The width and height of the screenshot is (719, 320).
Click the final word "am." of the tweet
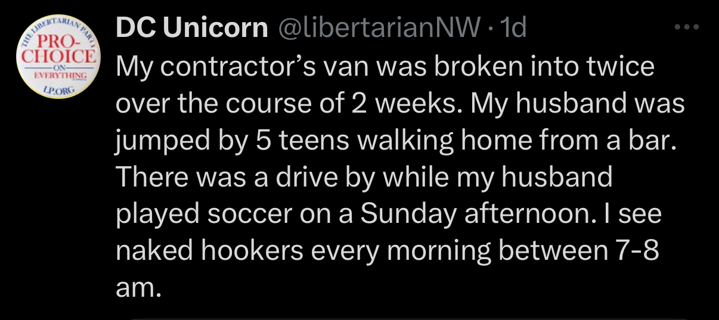click(x=138, y=289)
